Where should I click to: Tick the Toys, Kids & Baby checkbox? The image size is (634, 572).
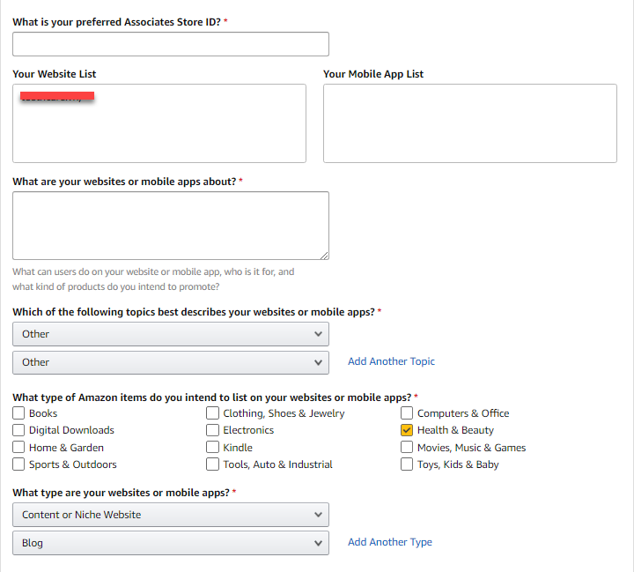click(x=407, y=464)
